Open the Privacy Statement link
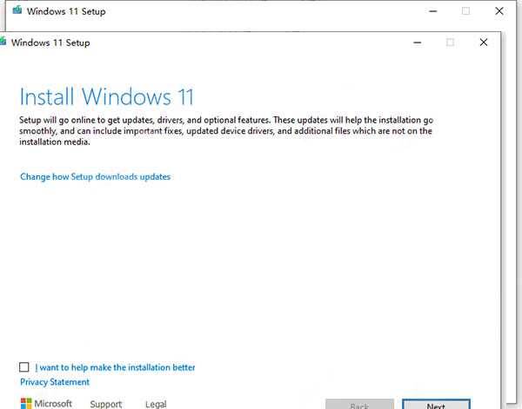522x409 pixels. click(55, 382)
